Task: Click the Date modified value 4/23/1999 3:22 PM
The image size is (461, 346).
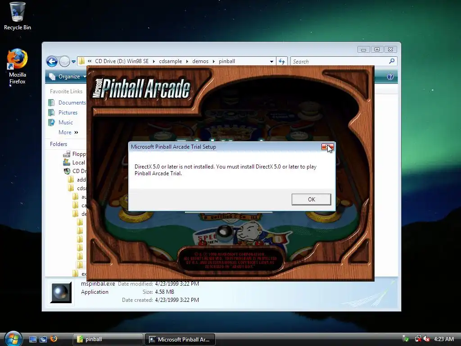Action: pyautogui.click(x=177, y=284)
